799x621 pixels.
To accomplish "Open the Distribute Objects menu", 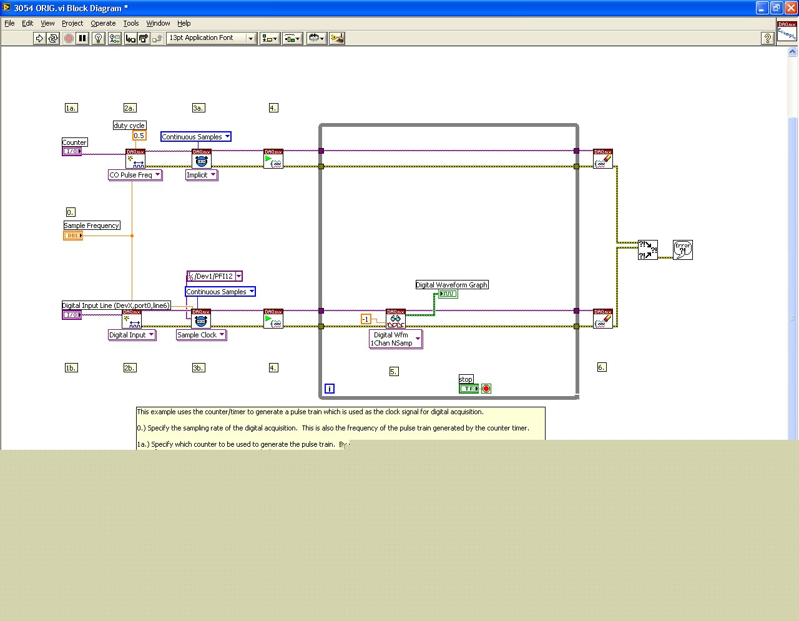I will coord(292,38).
